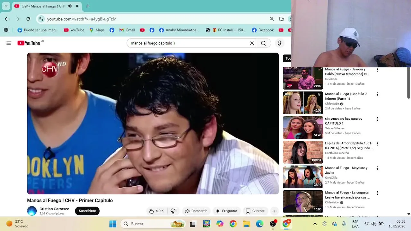Open the bookmark labeled Facebook
411x231 pixels.
coord(263,30)
